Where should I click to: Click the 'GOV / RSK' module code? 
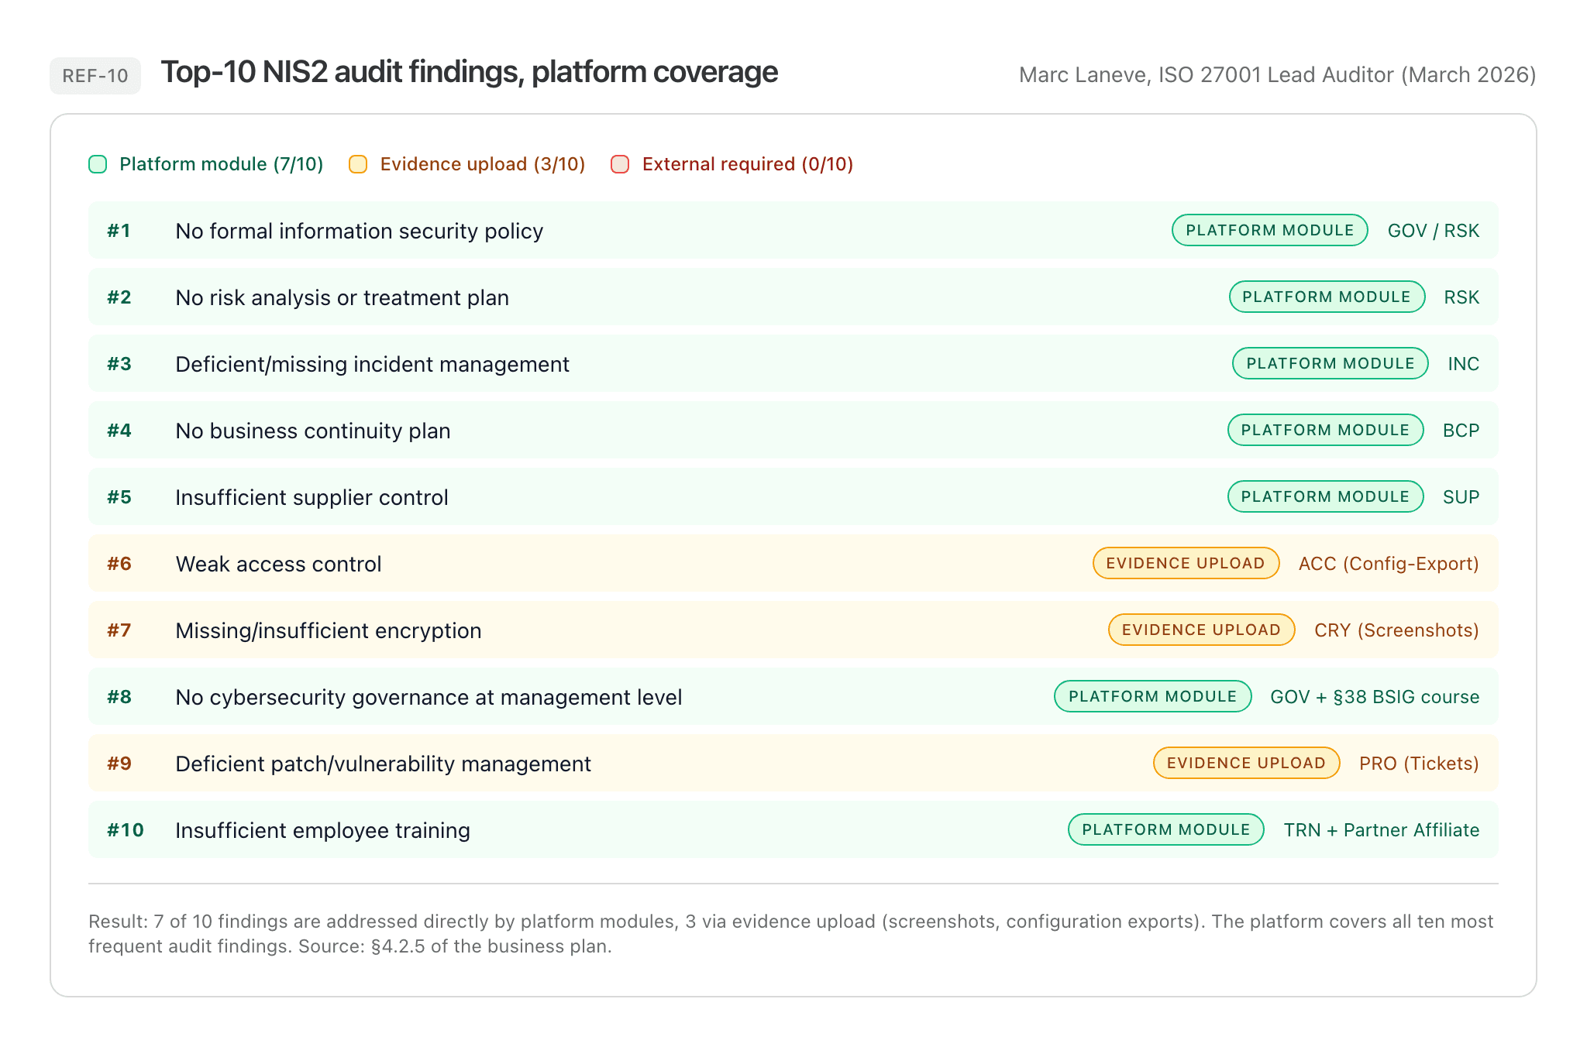1434,231
